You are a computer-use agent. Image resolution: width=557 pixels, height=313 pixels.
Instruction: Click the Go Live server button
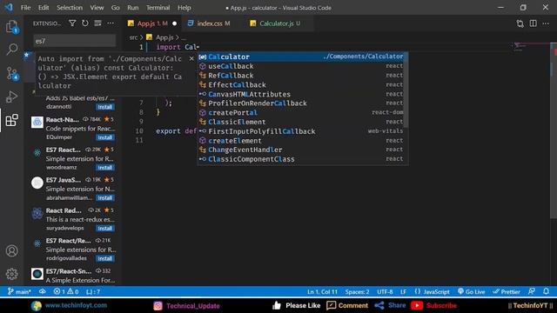(x=472, y=292)
